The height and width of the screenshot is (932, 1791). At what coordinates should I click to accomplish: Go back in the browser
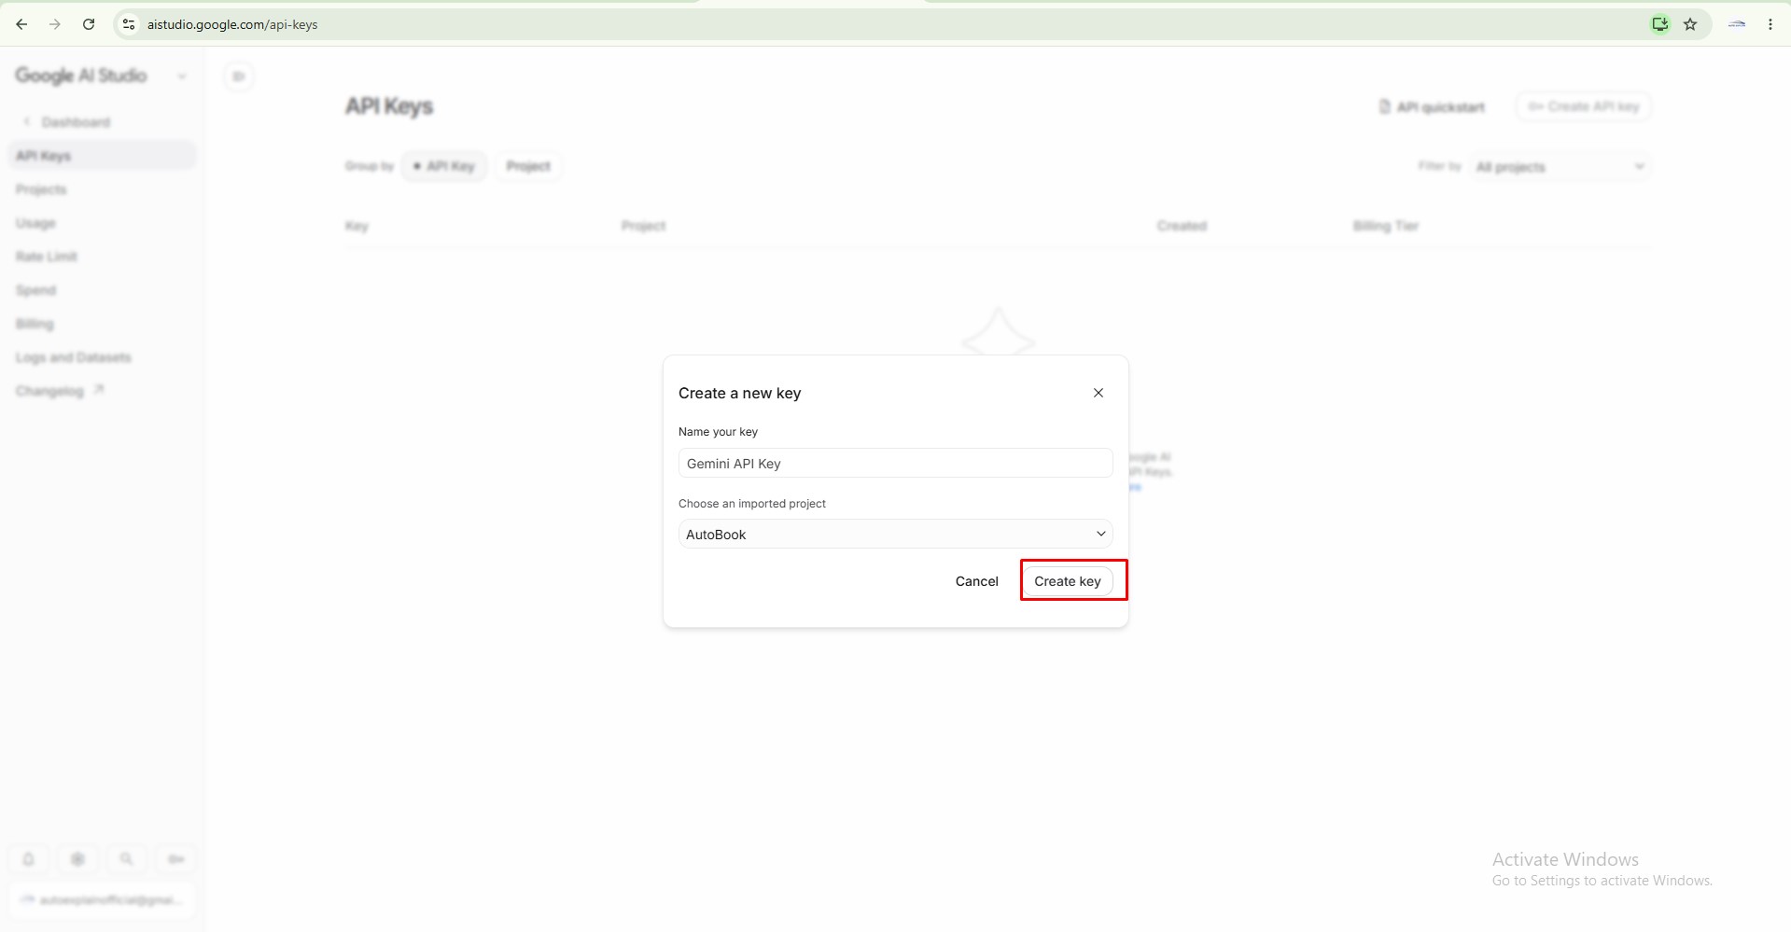click(x=21, y=24)
